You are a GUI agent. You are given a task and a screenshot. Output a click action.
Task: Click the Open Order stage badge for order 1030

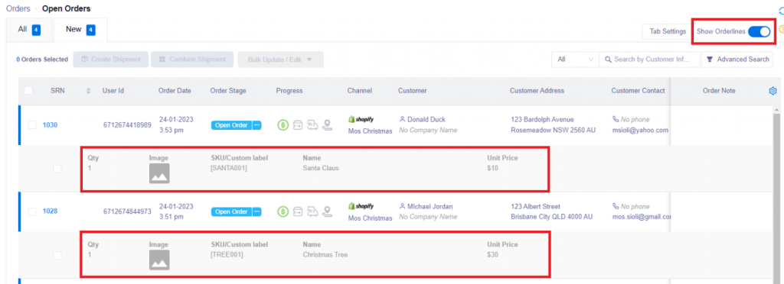click(x=231, y=125)
